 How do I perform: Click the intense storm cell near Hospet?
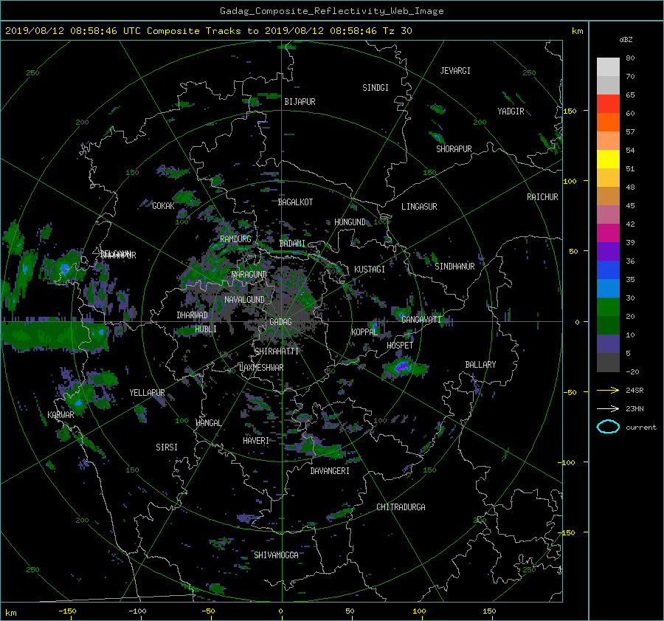pos(401,367)
